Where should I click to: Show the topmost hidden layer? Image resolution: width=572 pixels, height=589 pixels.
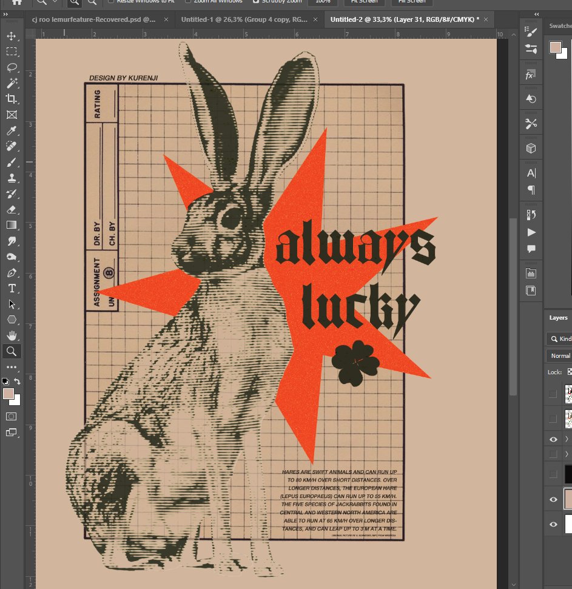point(553,394)
